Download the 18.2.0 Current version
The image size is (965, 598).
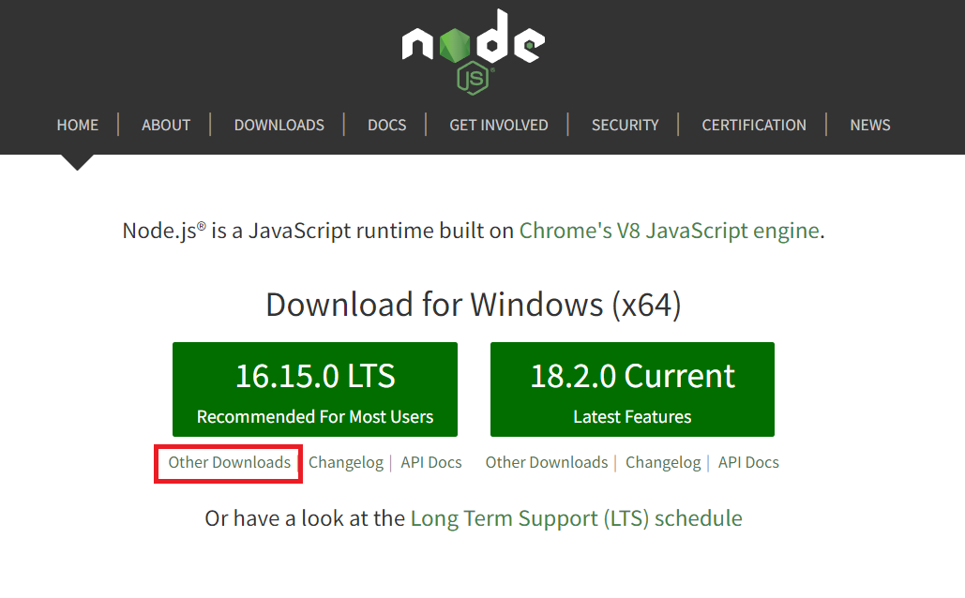[x=632, y=389]
